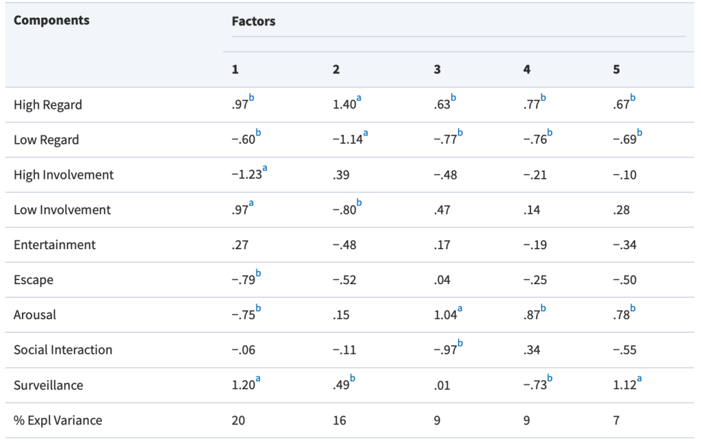This screenshot has width=701, height=443.
Task: Click the 'Components' column header
Action: point(51,20)
